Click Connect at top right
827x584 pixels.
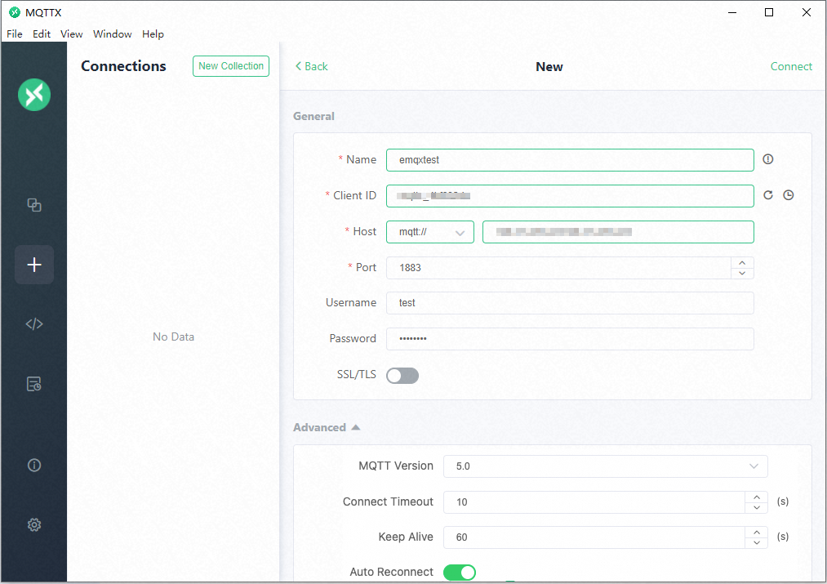point(791,66)
